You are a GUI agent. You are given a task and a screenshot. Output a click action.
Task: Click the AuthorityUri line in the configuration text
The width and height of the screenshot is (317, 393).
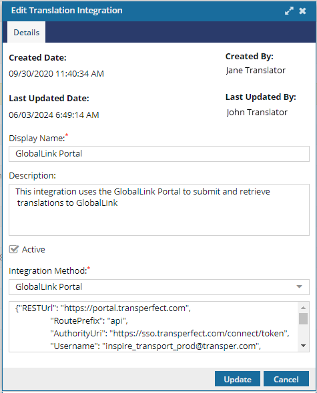click(x=170, y=333)
